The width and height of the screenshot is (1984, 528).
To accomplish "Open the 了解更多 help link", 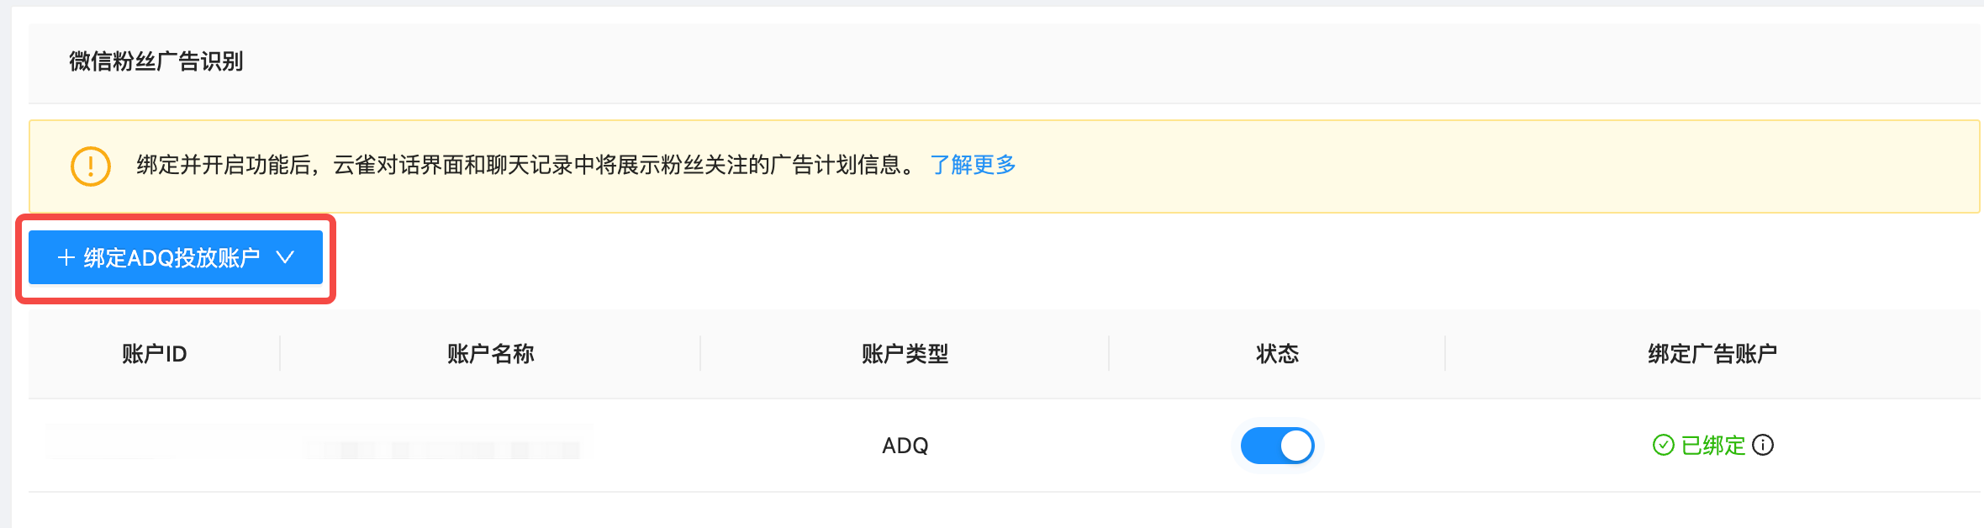I will point(973,166).
